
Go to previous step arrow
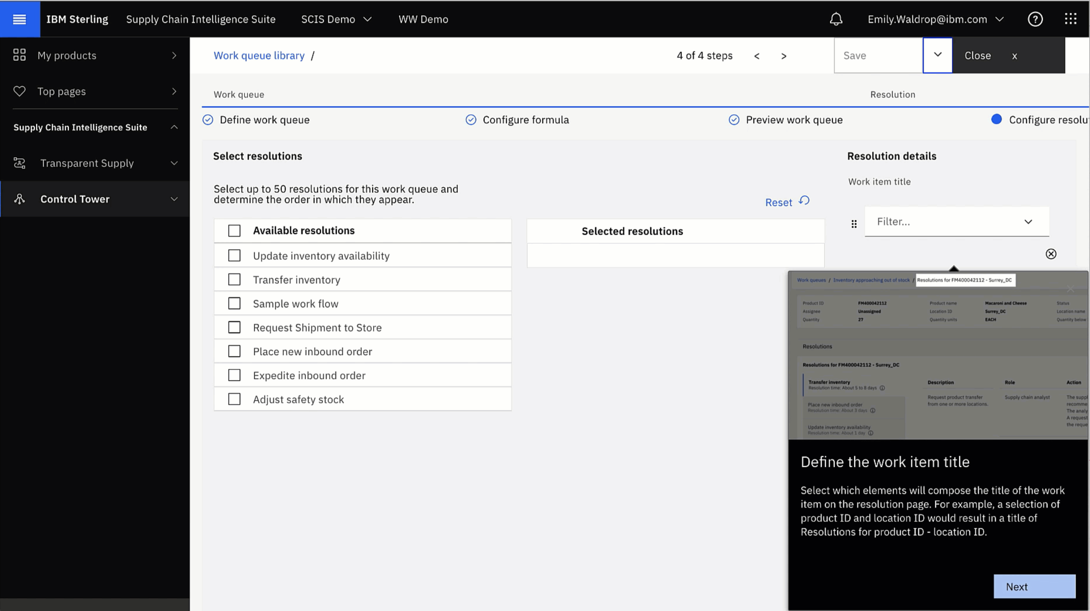(x=756, y=56)
